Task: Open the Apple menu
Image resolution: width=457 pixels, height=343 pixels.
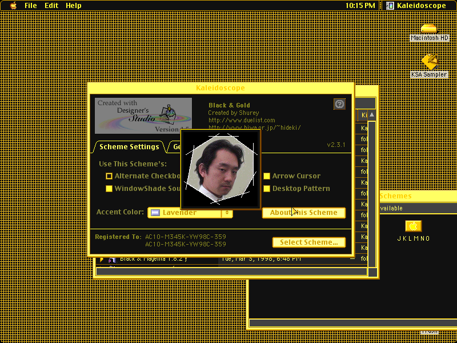Action: [13, 5]
